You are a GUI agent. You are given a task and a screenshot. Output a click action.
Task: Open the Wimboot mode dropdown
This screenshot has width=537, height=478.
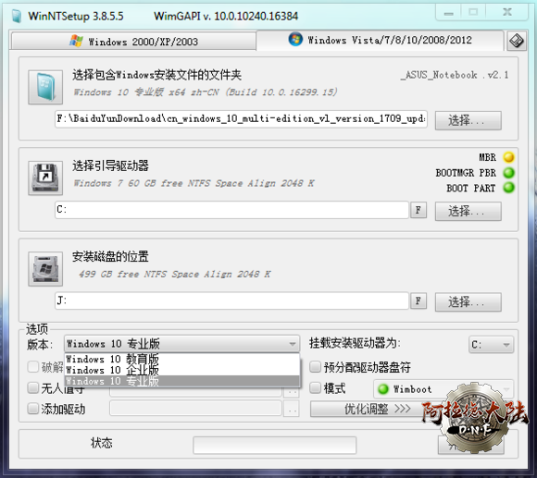(443, 389)
